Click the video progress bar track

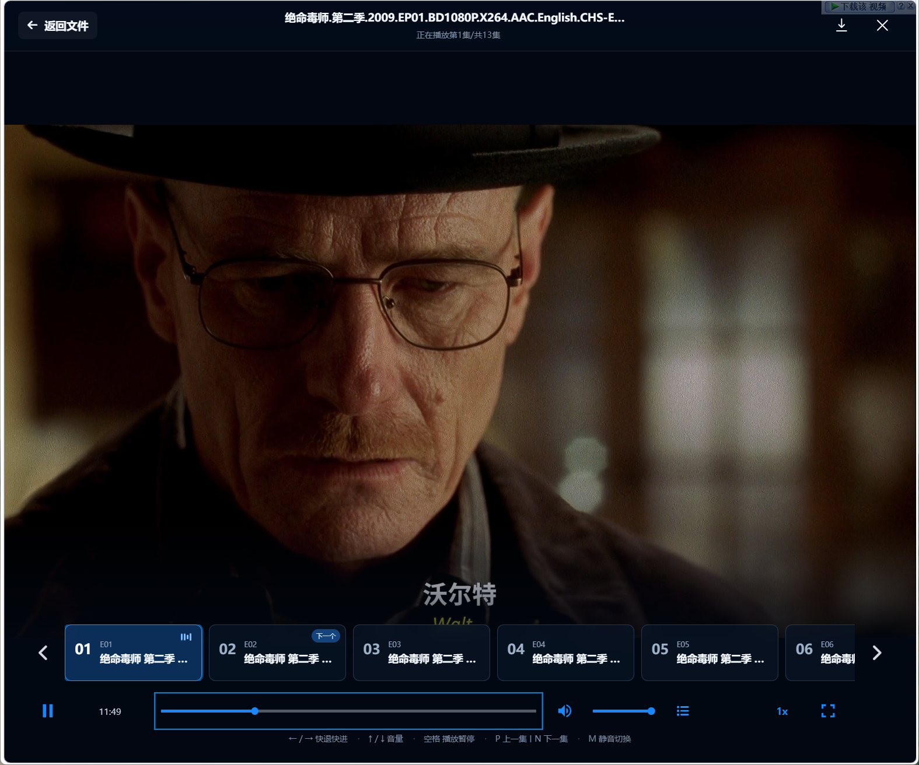[348, 711]
